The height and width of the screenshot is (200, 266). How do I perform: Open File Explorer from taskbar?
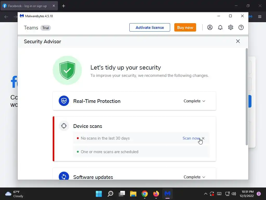(133, 194)
